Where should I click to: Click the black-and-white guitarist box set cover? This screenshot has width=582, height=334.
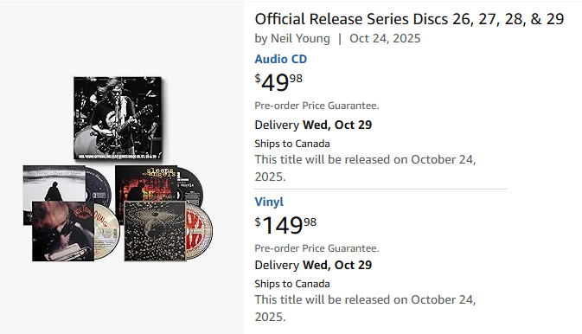click(x=118, y=119)
